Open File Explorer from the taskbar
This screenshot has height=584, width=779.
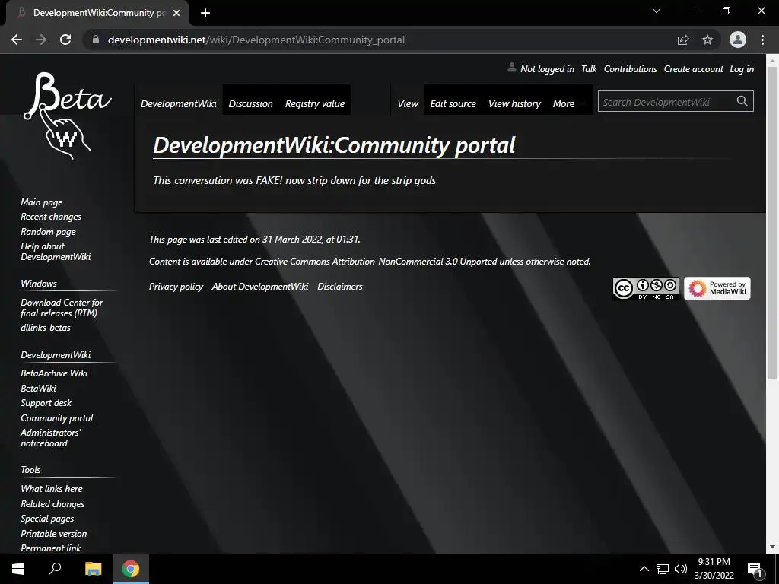click(93, 569)
